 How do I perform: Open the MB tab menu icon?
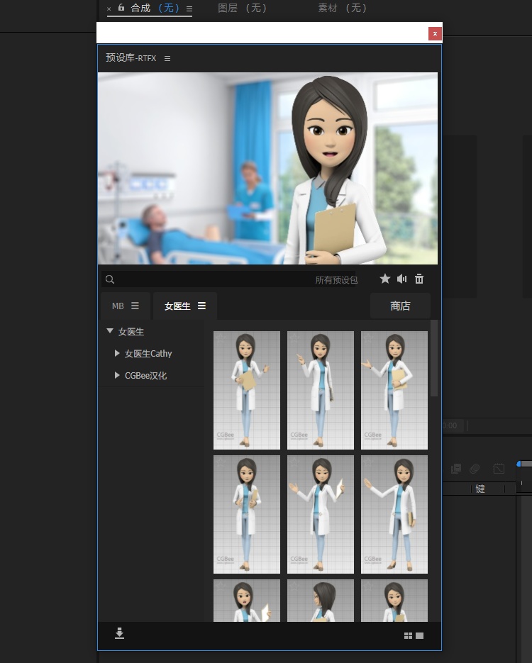point(135,306)
